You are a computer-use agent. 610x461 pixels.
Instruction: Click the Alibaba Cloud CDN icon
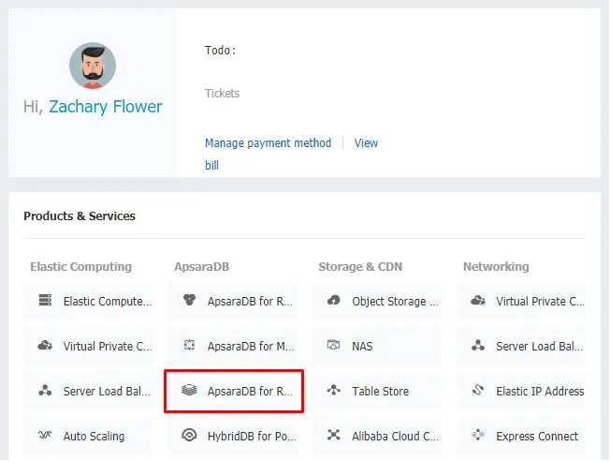[x=334, y=436]
